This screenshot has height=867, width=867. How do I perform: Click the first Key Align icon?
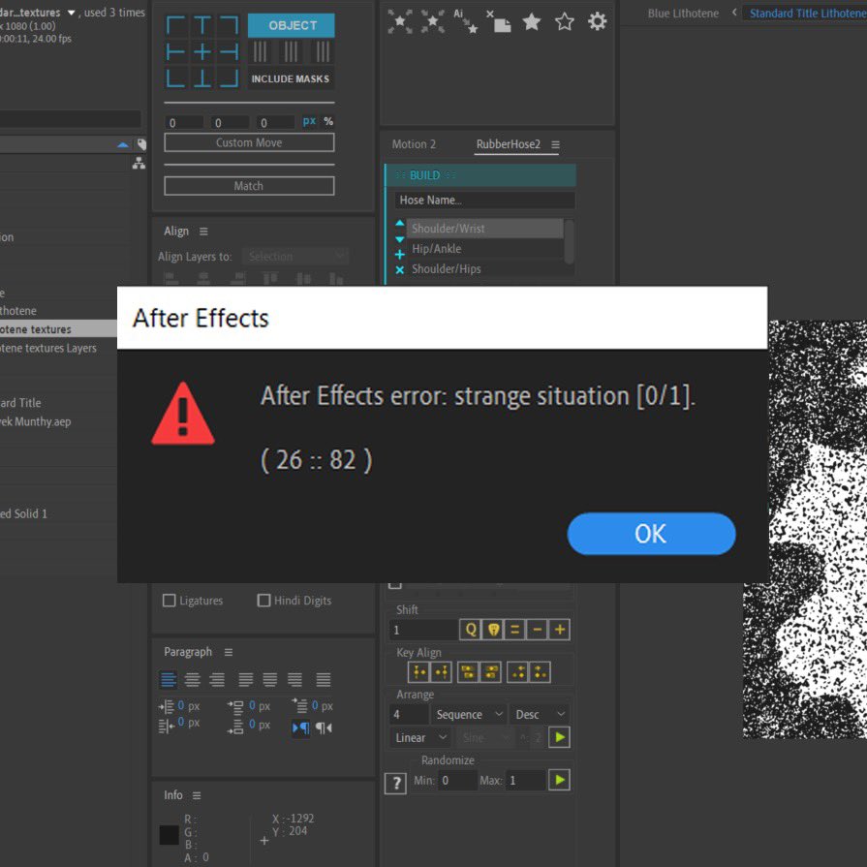(x=418, y=672)
